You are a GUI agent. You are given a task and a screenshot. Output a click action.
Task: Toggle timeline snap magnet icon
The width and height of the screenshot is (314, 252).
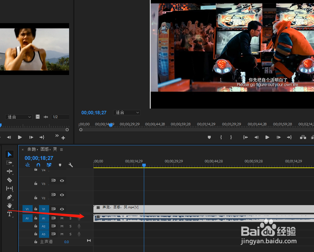pyautogui.click(x=38, y=165)
